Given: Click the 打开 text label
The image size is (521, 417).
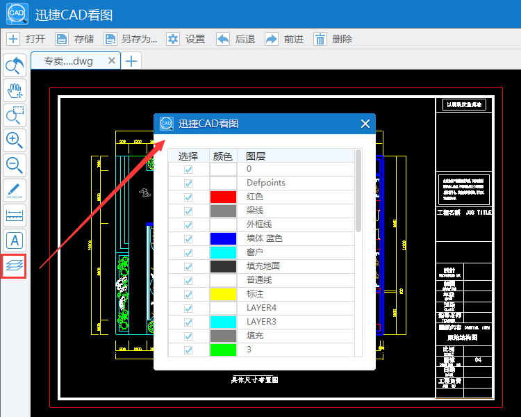Looking at the screenshot, I should pos(35,39).
